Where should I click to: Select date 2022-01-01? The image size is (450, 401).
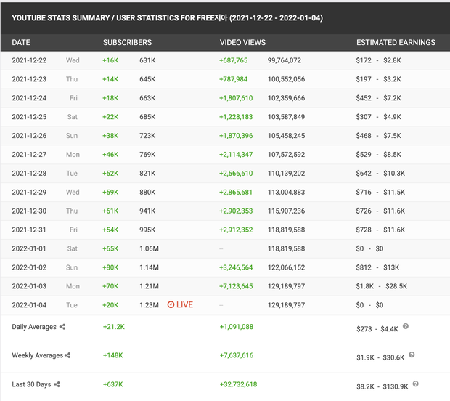[x=29, y=248]
